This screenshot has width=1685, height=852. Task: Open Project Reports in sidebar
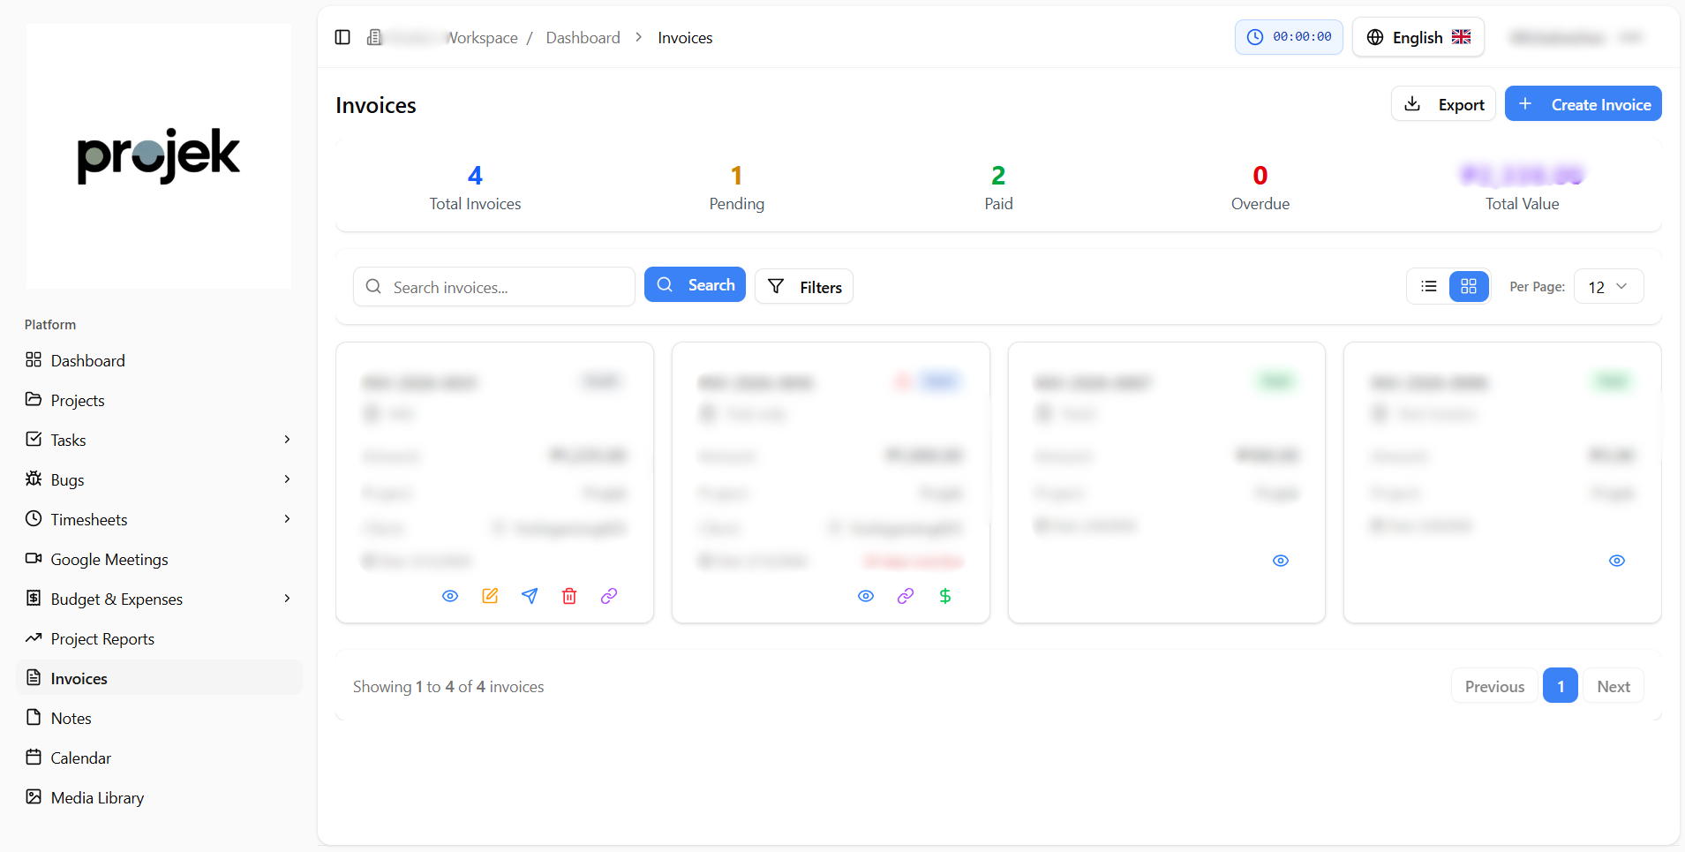(102, 638)
